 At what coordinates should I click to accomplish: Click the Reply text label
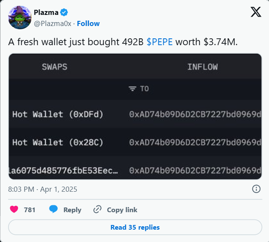click(72, 210)
